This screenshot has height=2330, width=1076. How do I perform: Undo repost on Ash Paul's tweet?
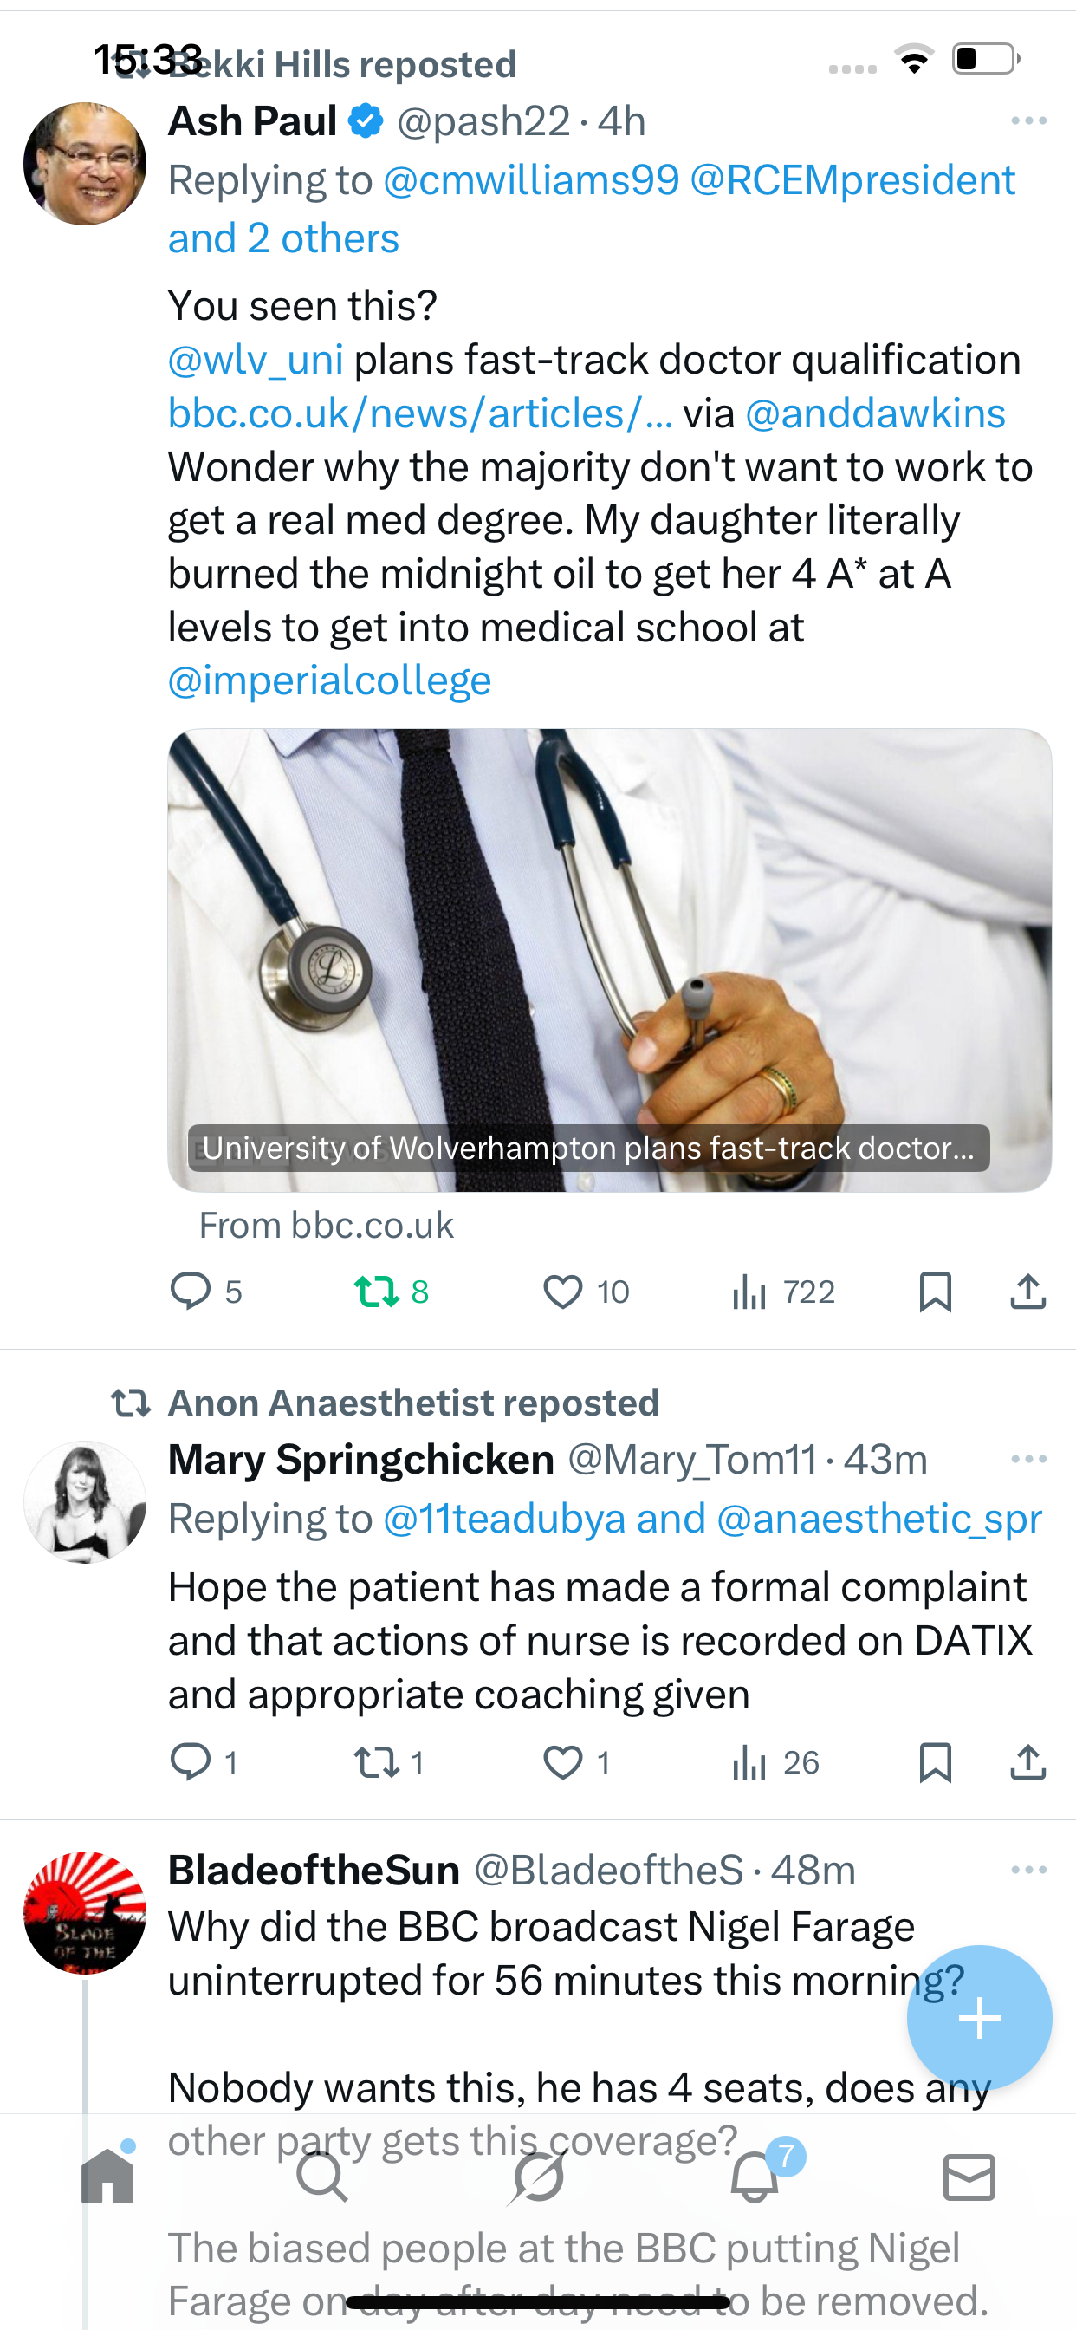click(x=377, y=1291)
